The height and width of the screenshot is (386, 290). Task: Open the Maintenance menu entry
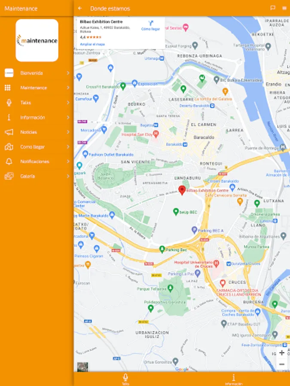[x=37, y=87]
